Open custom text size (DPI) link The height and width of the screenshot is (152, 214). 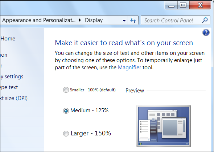click(14, 98)
